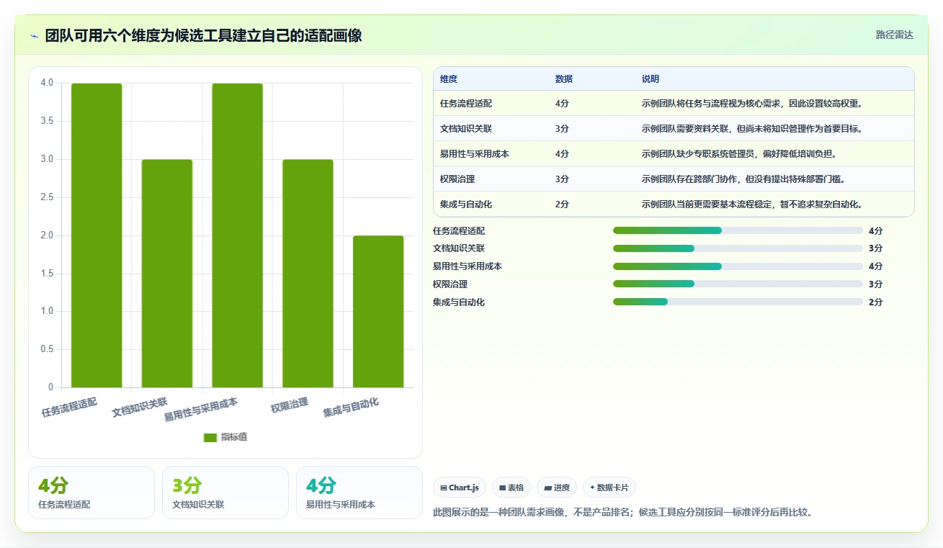943x548 pixels.
Task: Click the 集成与自动化 label beside the progress bars
Action: coord(459,302)
